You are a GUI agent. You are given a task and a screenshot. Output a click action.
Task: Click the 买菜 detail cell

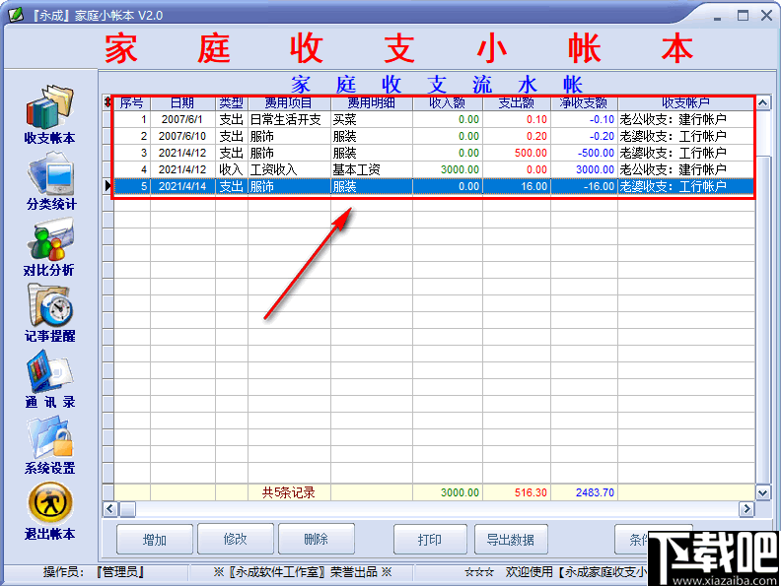pos(372,119)
